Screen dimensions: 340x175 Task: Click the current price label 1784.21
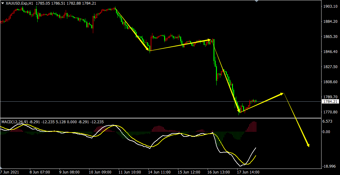point(330,101)
